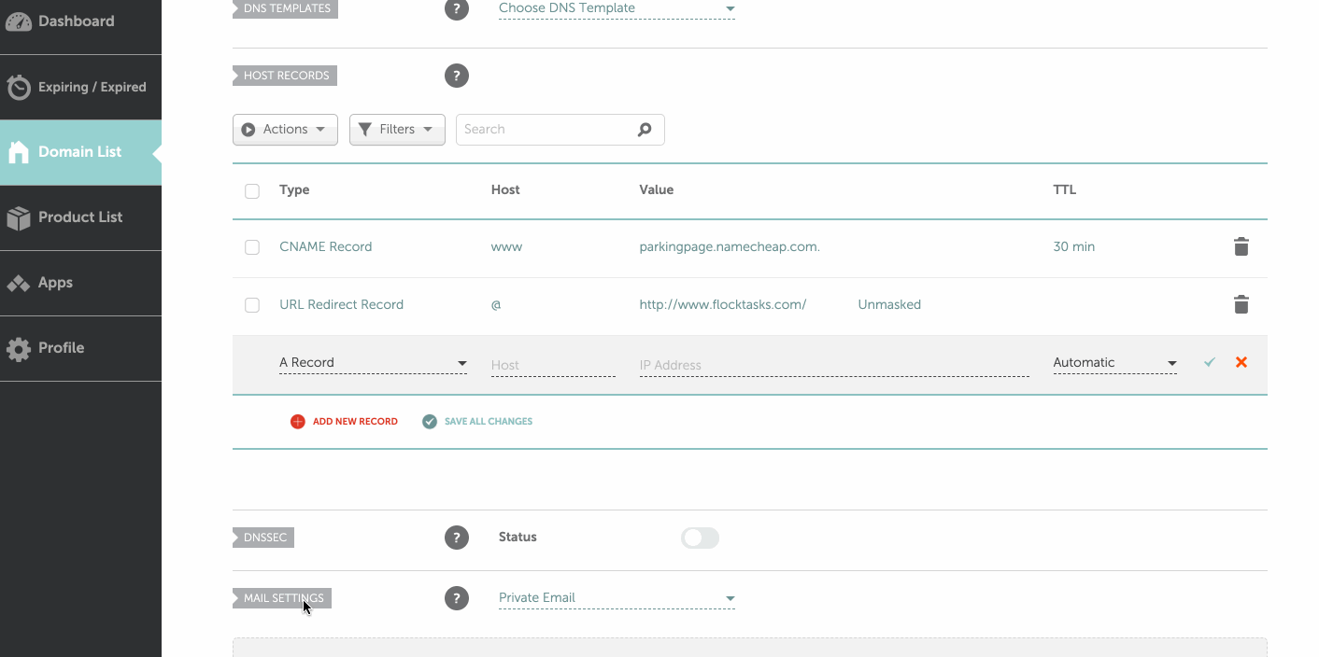
Task: Click parkingpage.namecheap.com. value
Action: click(x=730, y=246)
